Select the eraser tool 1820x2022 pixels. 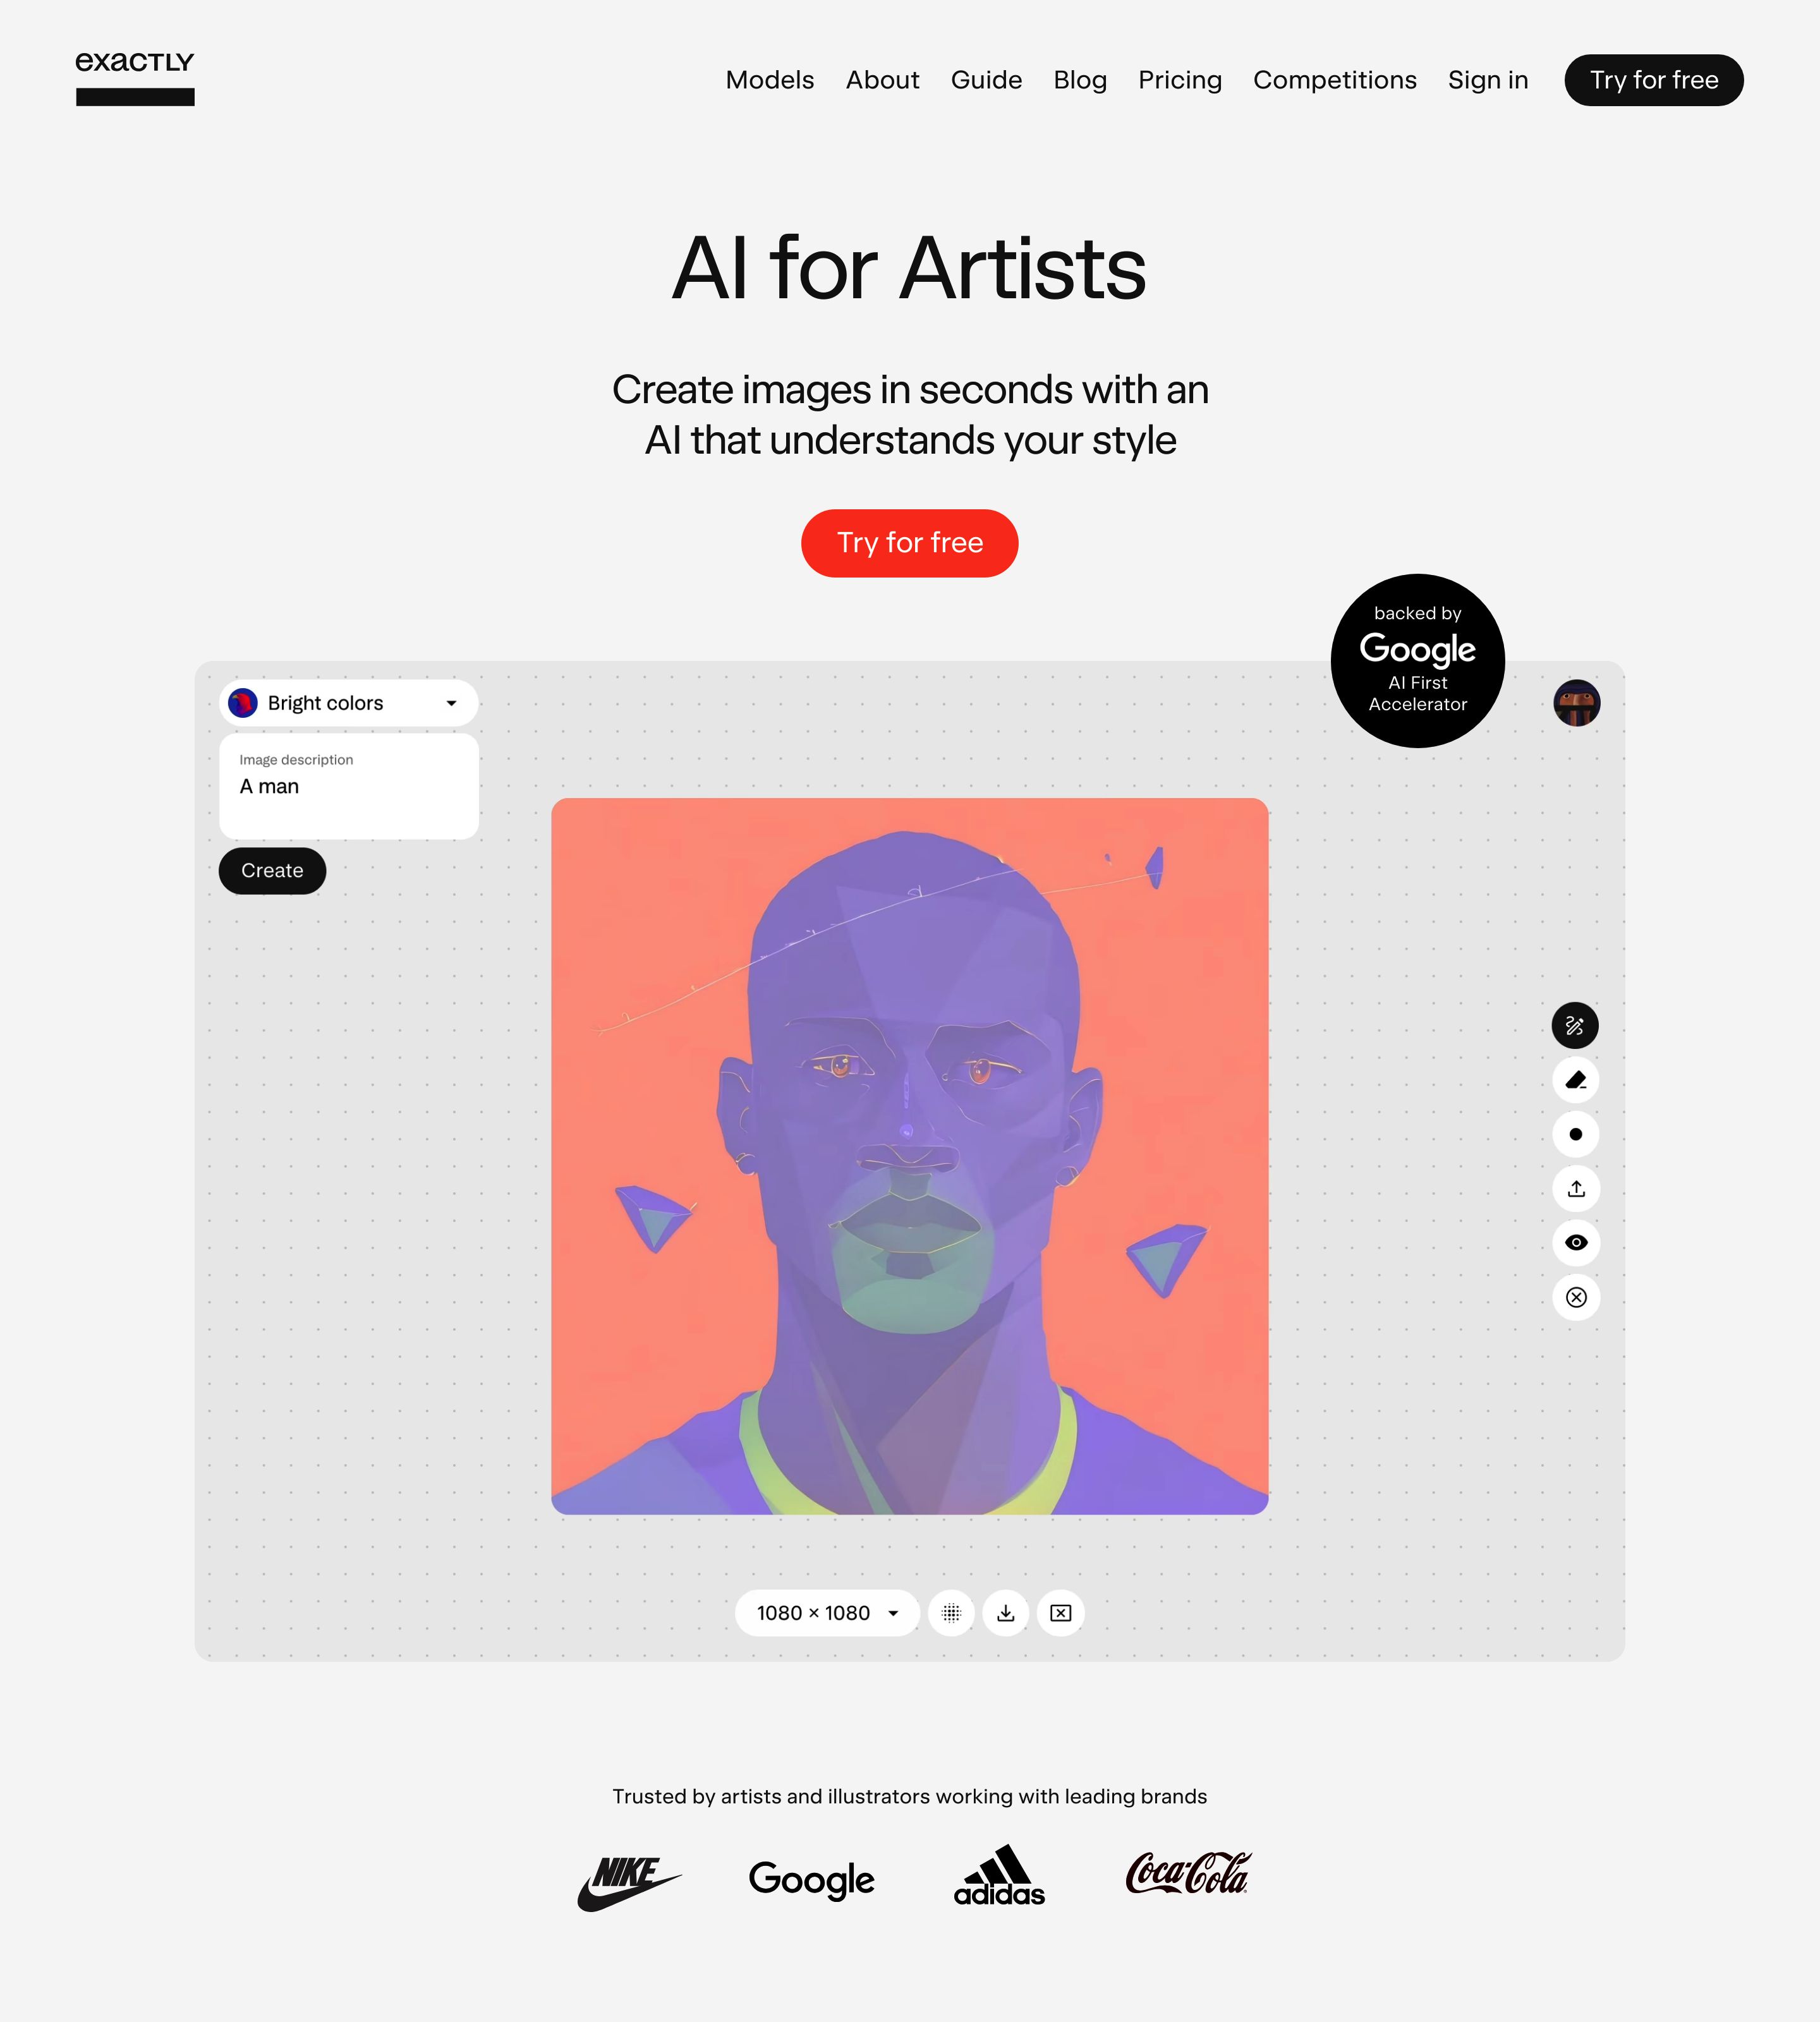pos(1575,1080)
